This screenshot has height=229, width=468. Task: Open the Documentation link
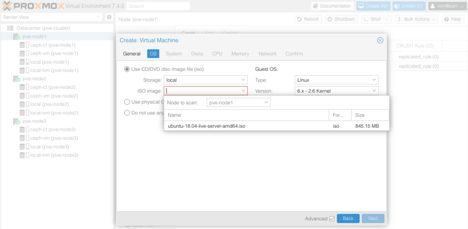333,6
